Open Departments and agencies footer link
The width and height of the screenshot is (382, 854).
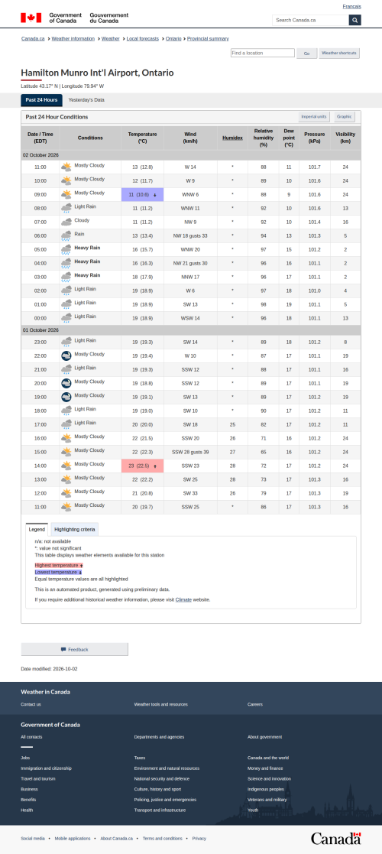point(160,737)
